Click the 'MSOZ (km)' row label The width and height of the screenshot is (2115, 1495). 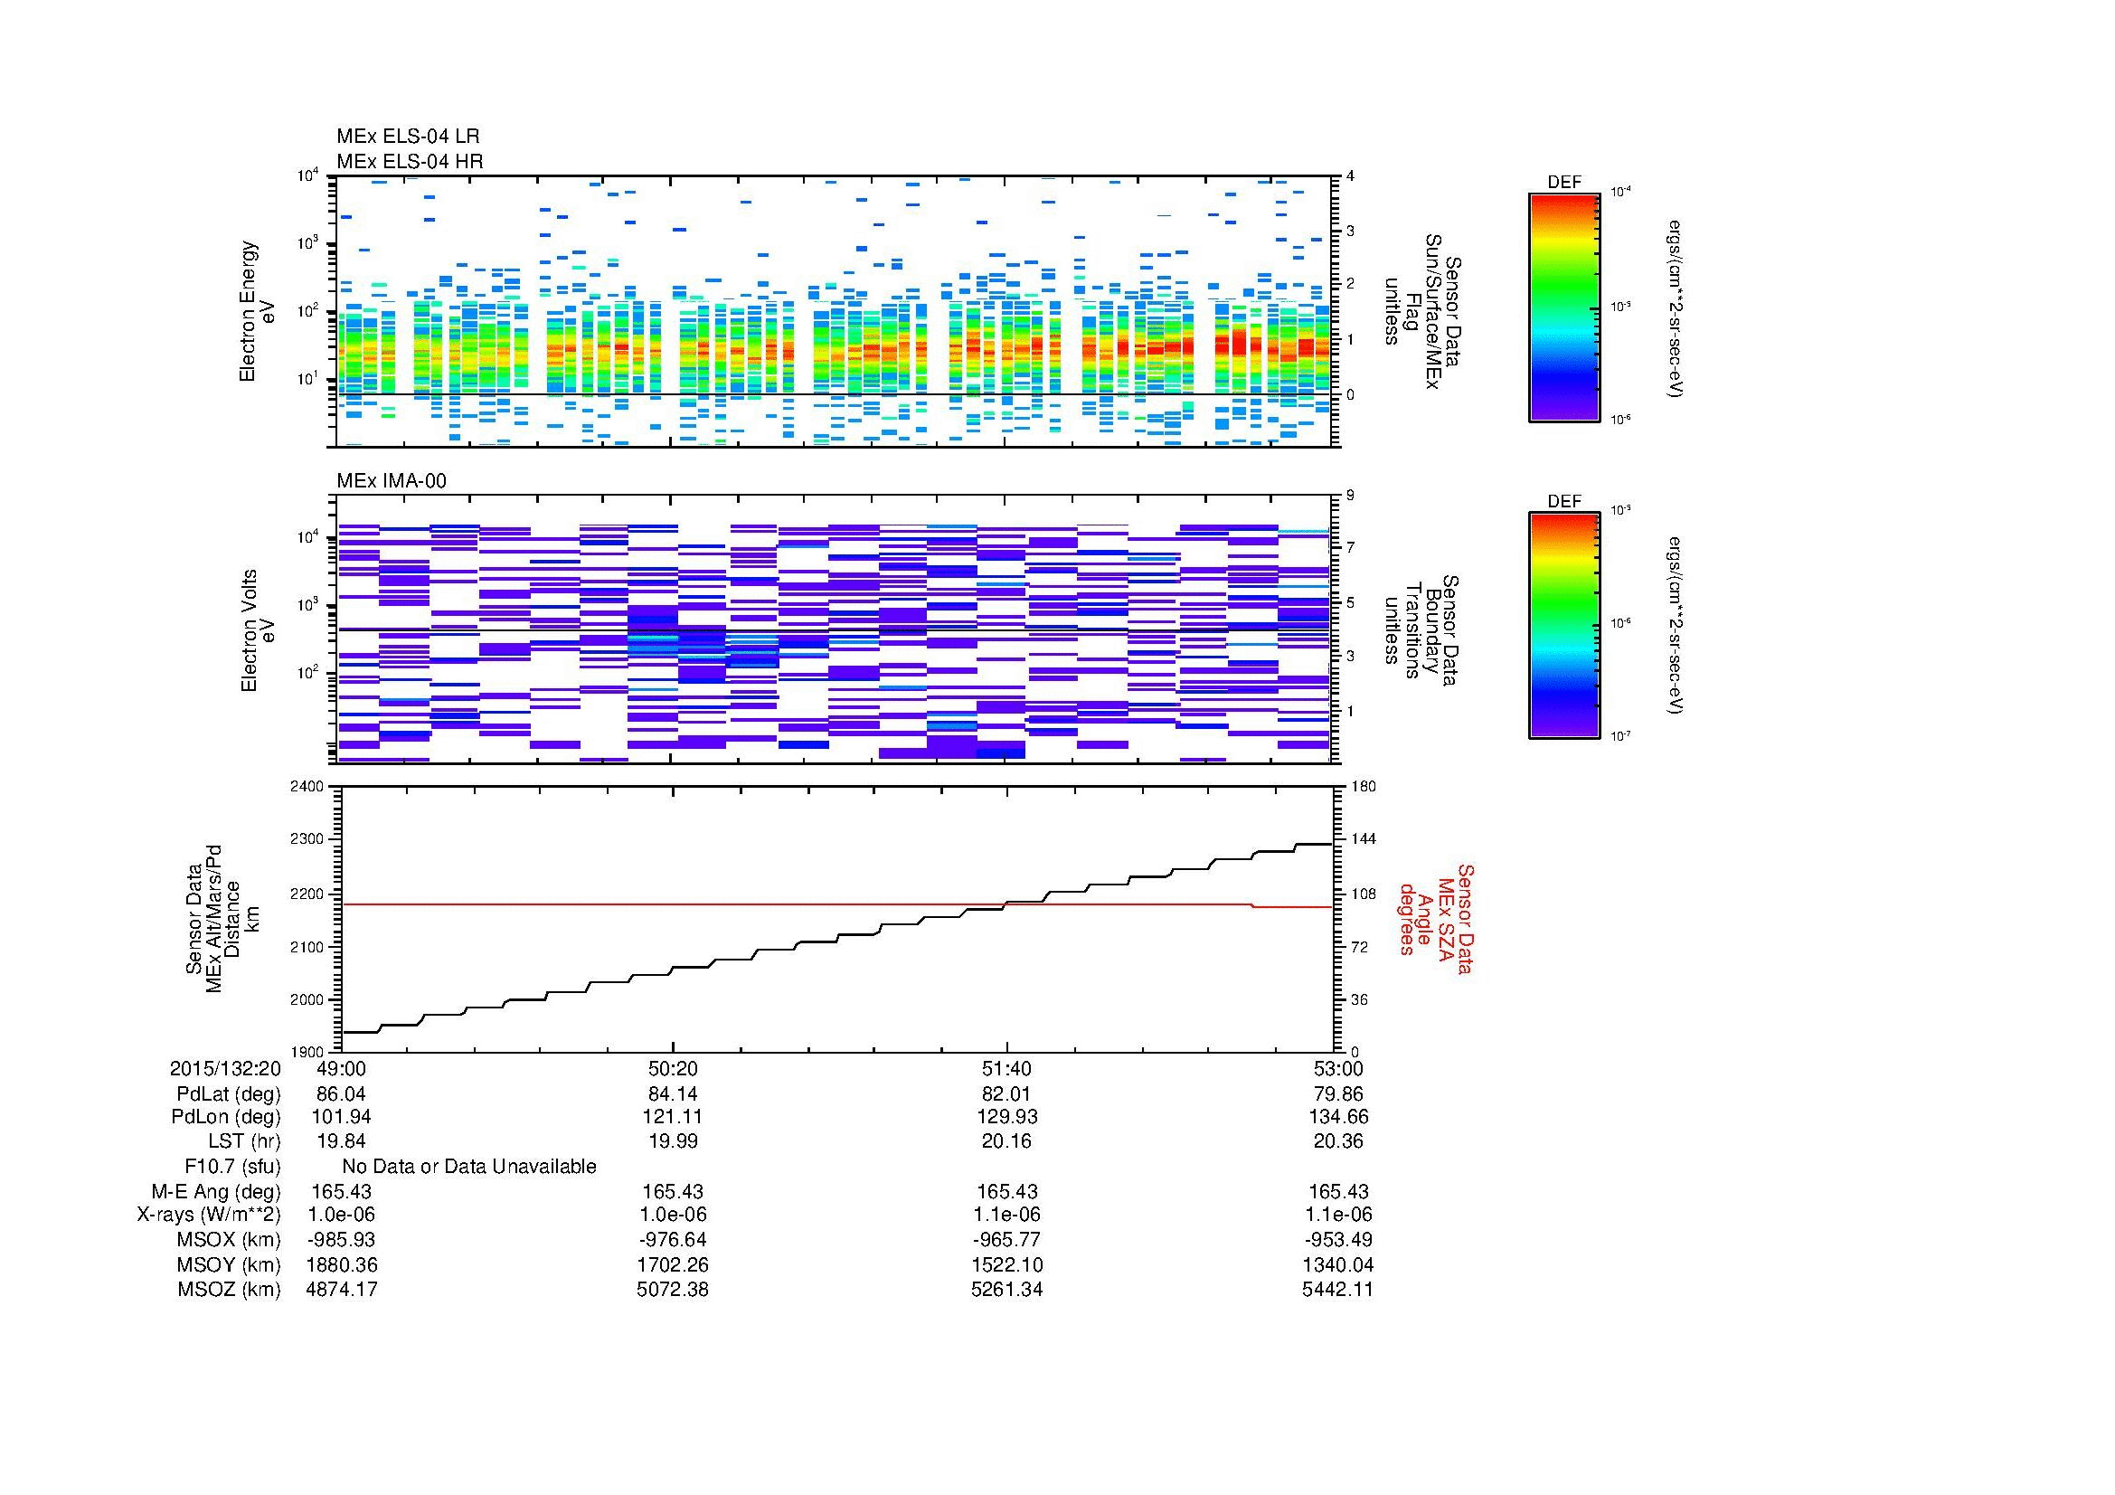pos(229,1290)
